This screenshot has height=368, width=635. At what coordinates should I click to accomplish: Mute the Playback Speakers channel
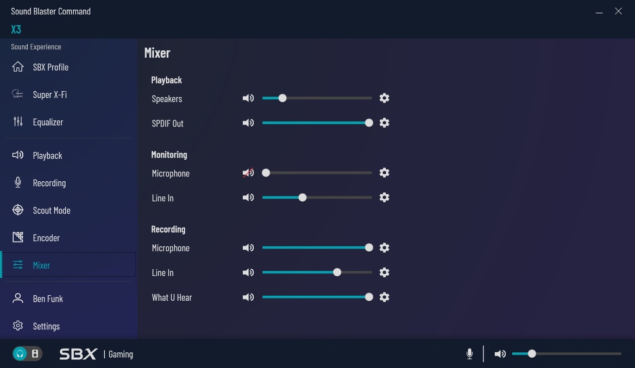coord(248,98)
